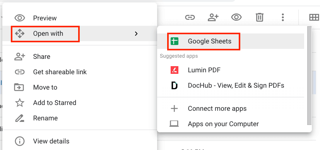Screen dimensions: 320x150
Task: Click the preview eye icon in toolbar
Action: coord(236,17)
